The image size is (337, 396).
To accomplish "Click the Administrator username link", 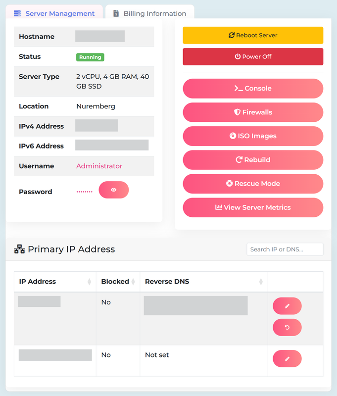I will pyautogui.click(x=99, y=166).
